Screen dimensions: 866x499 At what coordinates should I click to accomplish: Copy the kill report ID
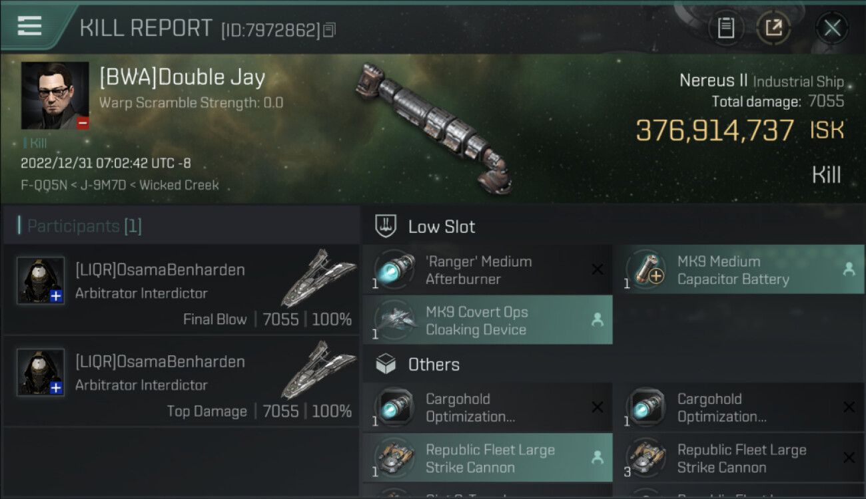tap(330, 30)
